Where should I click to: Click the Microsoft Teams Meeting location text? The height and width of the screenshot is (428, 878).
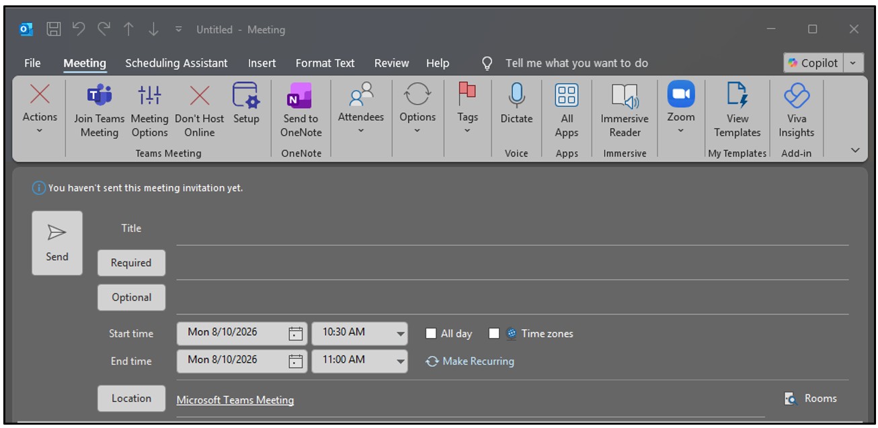pos(235,400)
